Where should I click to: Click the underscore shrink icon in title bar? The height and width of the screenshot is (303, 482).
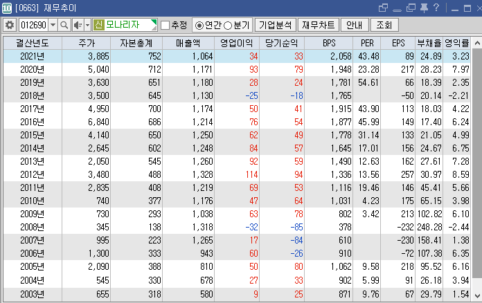(x=397, y=10)
